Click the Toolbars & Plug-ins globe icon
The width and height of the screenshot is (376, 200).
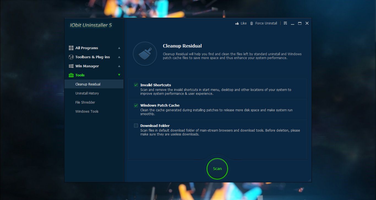click(x=71, y=57)
